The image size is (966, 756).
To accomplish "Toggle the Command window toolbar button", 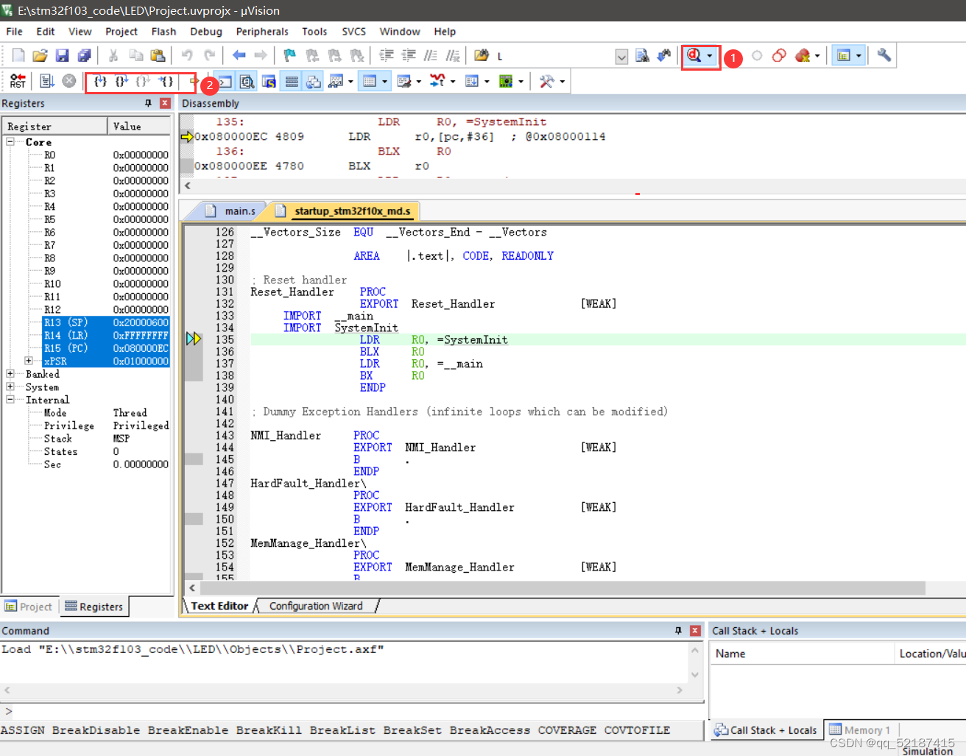I will pyautogui.click(x=225, y=81).
